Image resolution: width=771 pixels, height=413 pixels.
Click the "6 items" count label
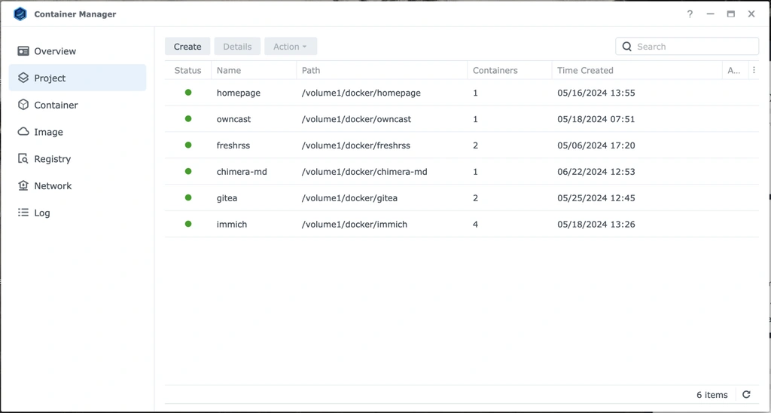coord(712,395)
